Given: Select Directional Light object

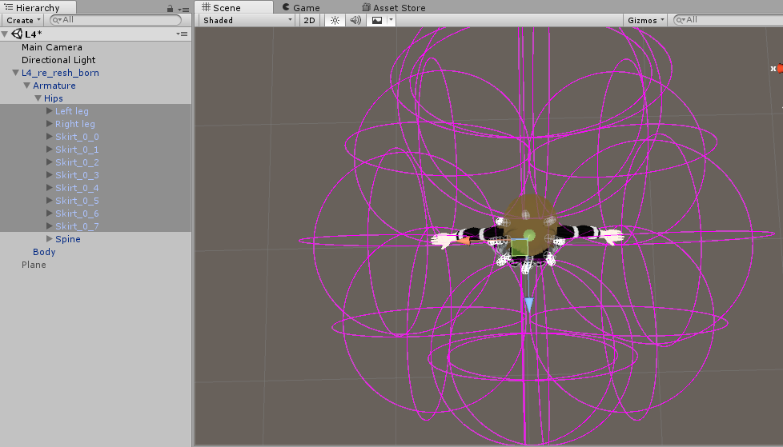Looking at the screenshot, I should (x=58, y=60).
